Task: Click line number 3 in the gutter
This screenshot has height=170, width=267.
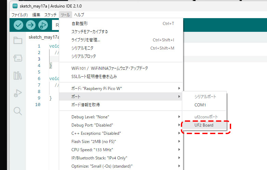Action: [x=39, y=59]
